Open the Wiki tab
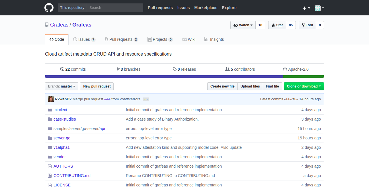The width and height of the screenshot is (369, 189). point(189,39)
